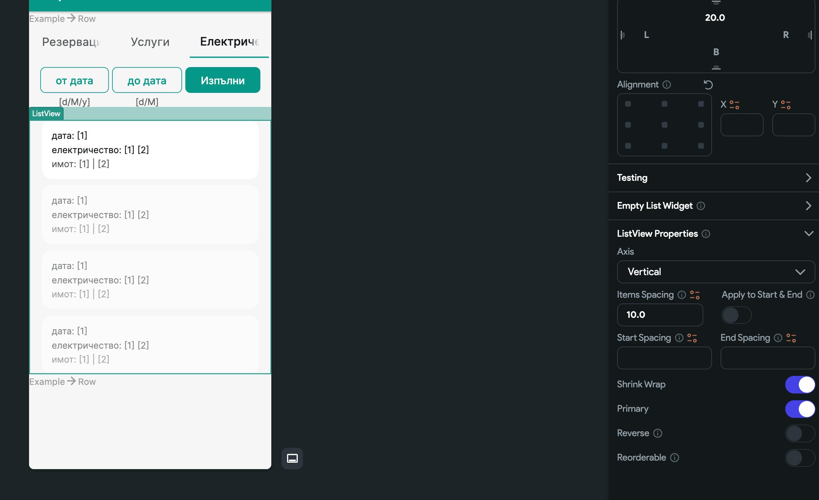Click the Reorderable info icon
The width and height of the screenshot is (819, 500).
coord(675,458)
